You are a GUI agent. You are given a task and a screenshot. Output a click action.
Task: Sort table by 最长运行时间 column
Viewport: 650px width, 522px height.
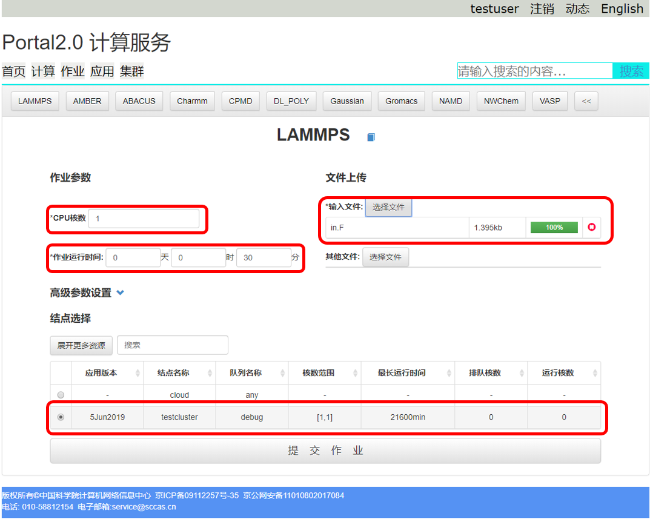449,373
